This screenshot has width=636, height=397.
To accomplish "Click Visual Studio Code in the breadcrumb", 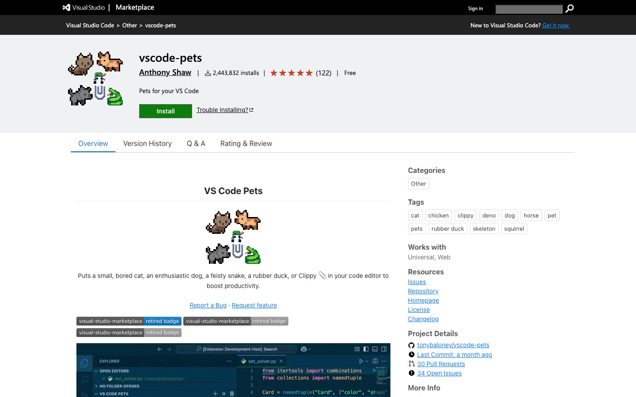I will (x=90, y=25).
